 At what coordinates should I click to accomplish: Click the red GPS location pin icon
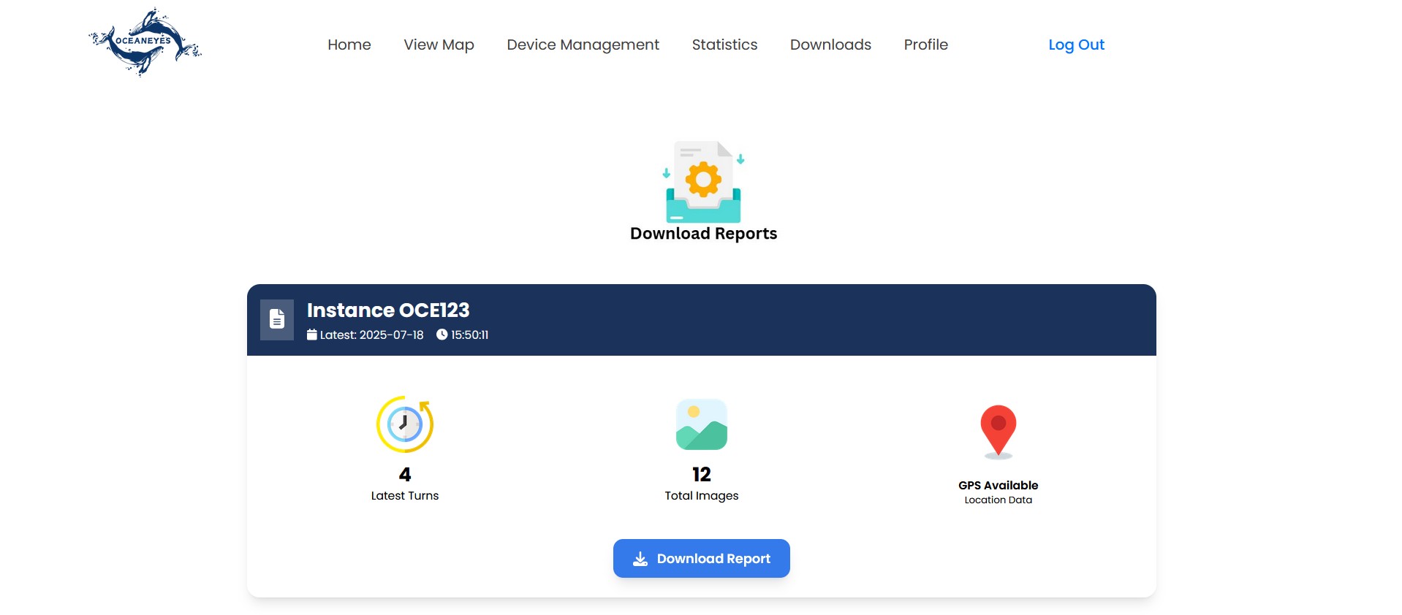pyautogui.click(x=999, y=432)
